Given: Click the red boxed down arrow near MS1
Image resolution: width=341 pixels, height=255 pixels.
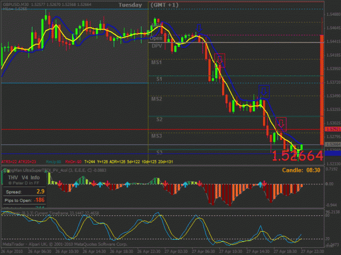Looking at the screenshot, I should (220, 60).
